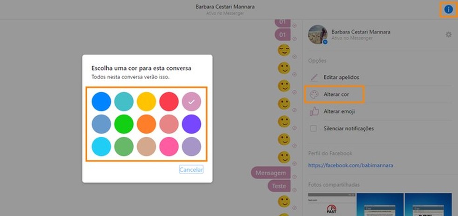Pick the salmon color swatch
Image resolution: width=458 pixels, height=216 pixels.
tap(169, 124)
